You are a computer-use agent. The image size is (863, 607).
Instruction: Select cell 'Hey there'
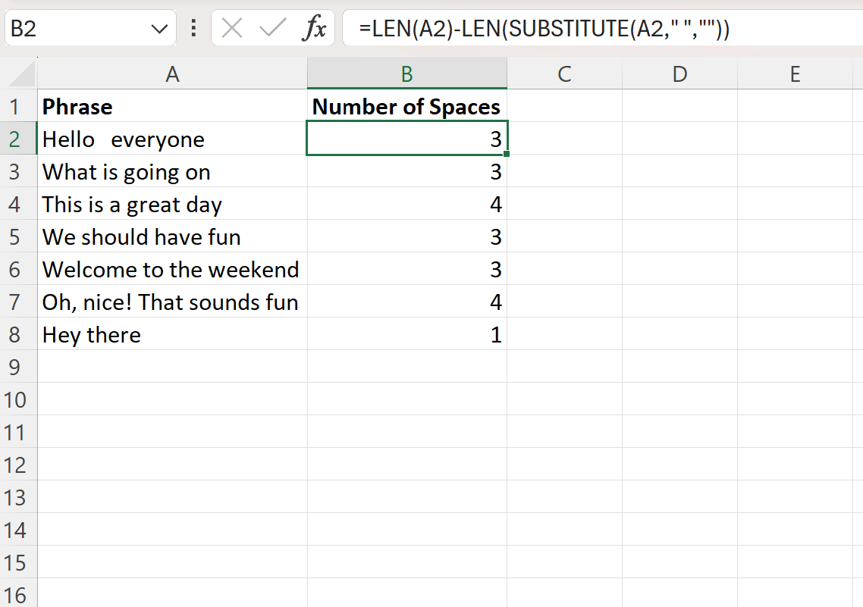172,334
